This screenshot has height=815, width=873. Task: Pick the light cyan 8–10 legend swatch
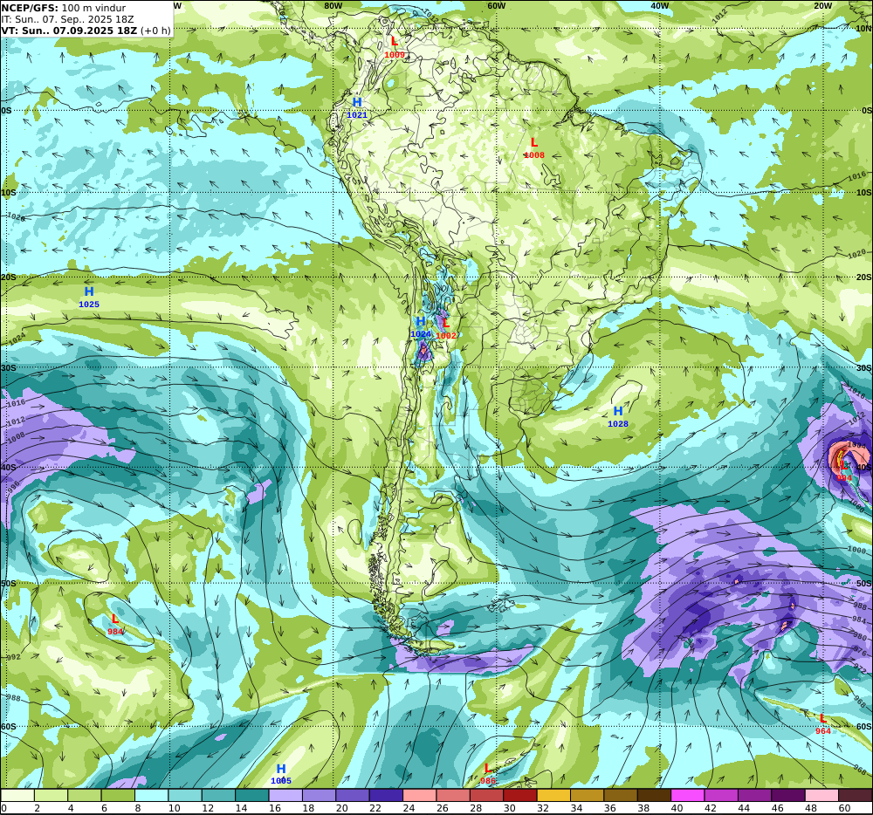click(x=151, y=796)
